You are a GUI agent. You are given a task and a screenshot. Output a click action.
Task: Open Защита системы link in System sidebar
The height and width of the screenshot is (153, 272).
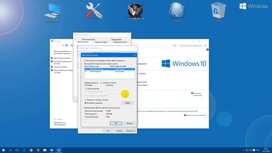point(60,67)
